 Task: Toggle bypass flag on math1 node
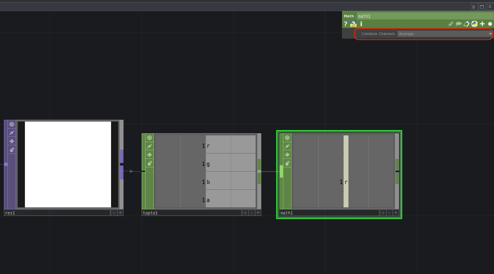pos(287,146)
